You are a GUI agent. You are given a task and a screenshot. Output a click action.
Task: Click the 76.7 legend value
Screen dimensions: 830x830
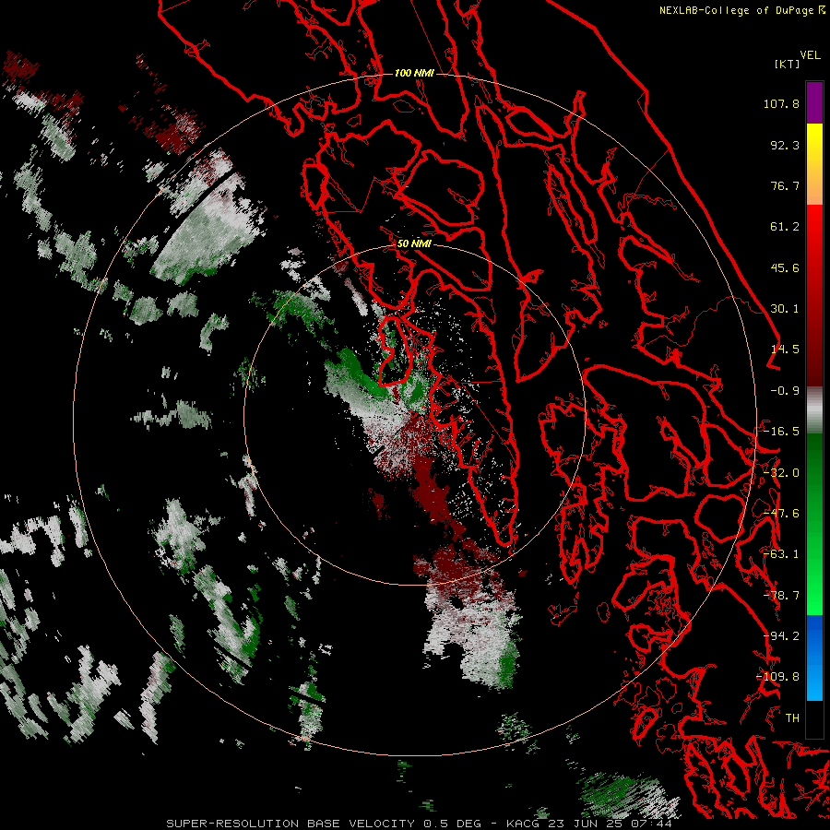tap(785, 185)
